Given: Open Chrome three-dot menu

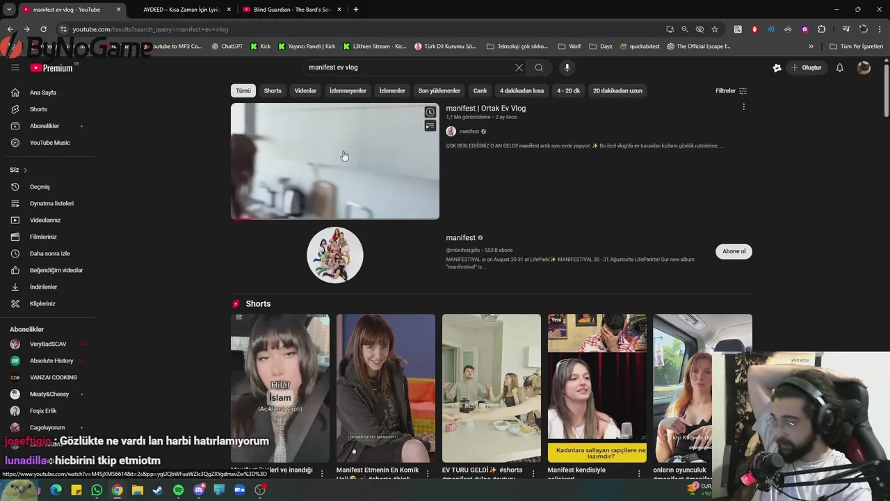Looking at the screenshot, I should point(880,29).
